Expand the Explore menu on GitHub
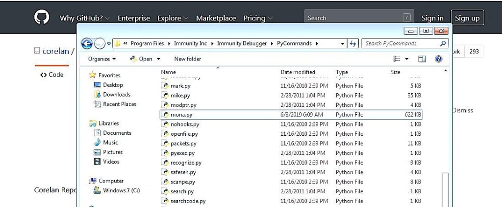Image resolution: width=502 pixels, height=207 pixels. coord(173,18)
